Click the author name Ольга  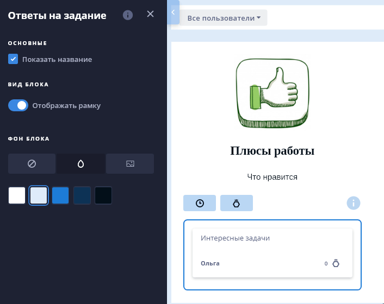pyautogui.click(x=210, y=263)
